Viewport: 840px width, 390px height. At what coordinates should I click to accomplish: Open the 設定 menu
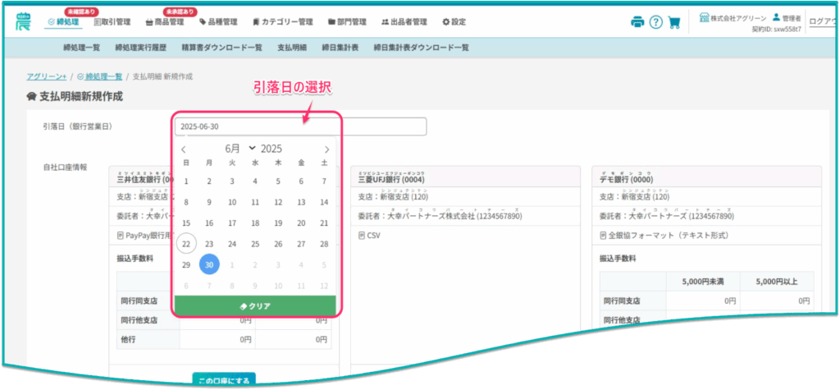pyautogui.click(x=454, y=22)
